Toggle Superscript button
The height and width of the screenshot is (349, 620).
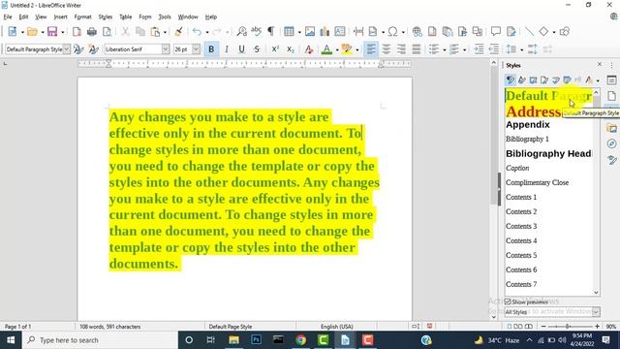click(275, 49)
